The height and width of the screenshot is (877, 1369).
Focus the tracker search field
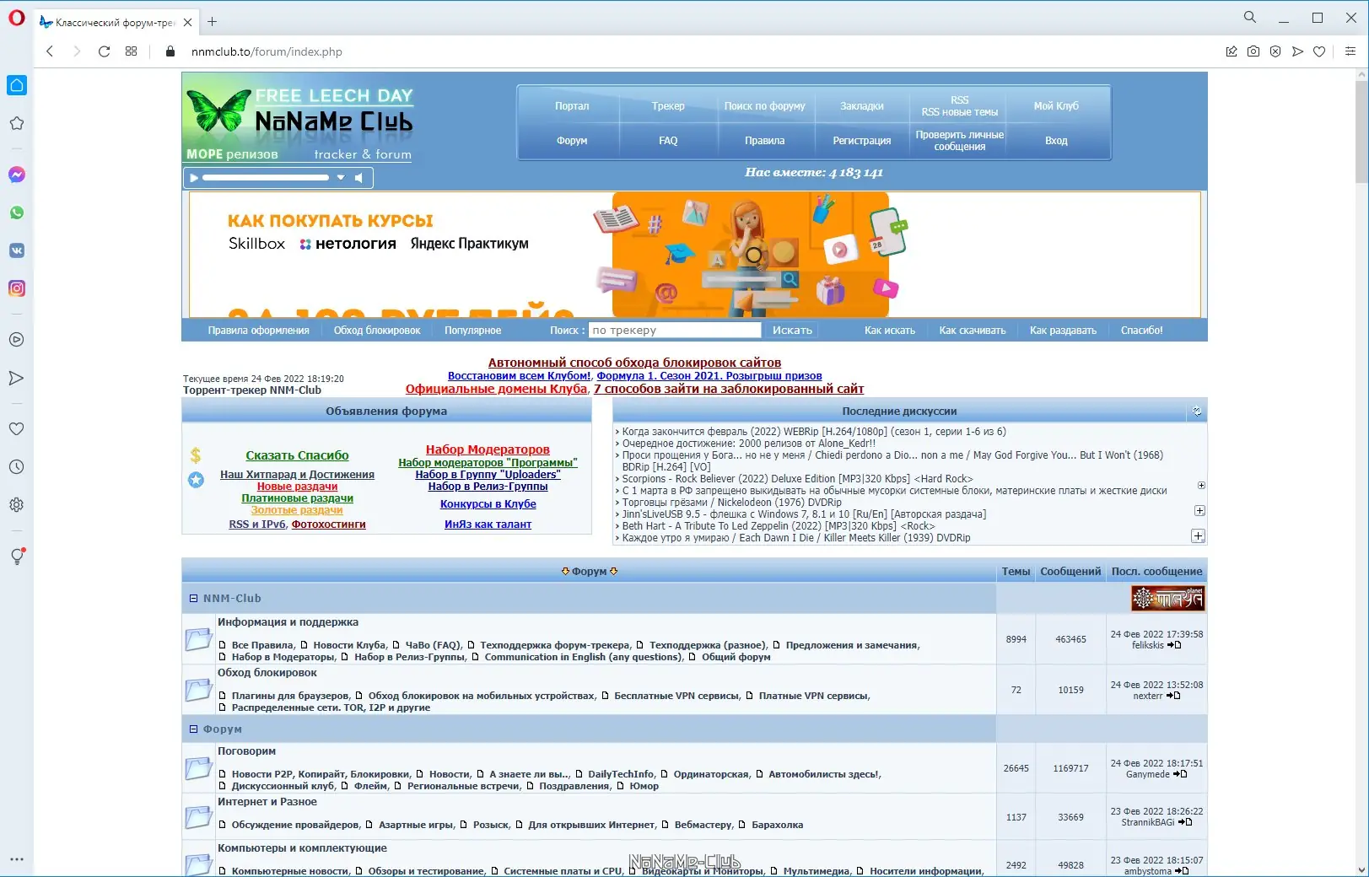(675, 331)
